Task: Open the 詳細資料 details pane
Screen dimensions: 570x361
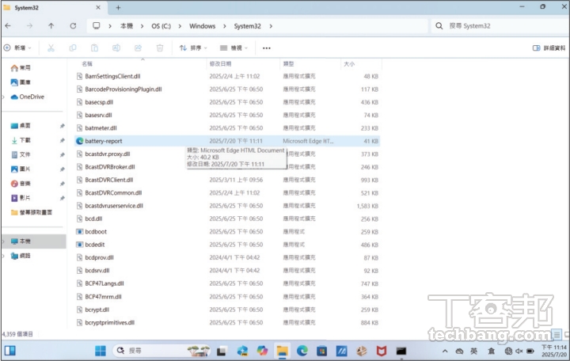Action: (x=549, y=48)
